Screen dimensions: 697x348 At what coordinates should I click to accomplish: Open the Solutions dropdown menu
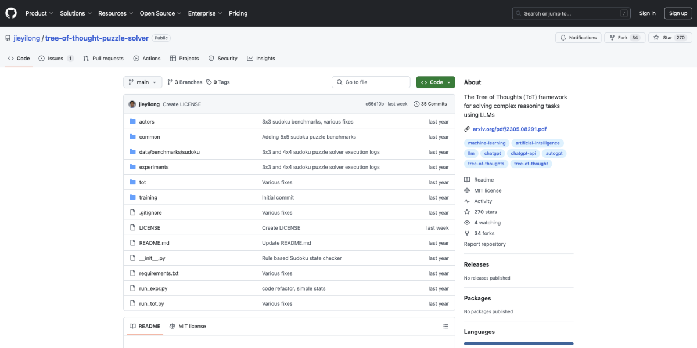point(76,13)
